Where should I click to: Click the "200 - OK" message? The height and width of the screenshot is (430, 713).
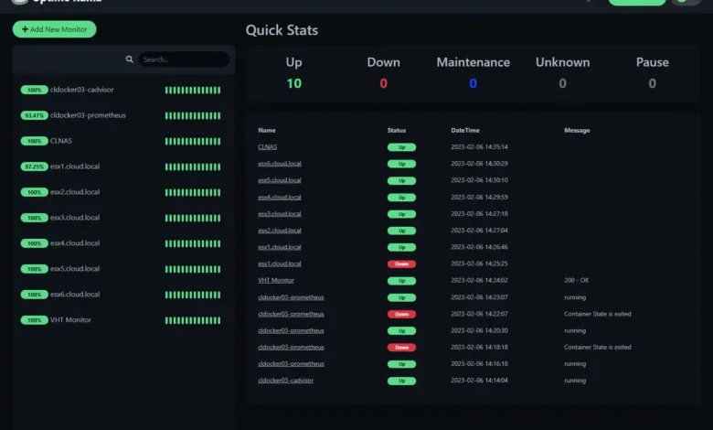click(x=577, y=280)
